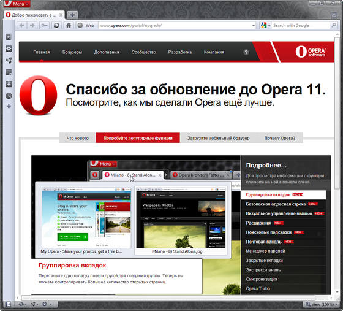Expand the address bar history dropdown arrow

[254, 26]
